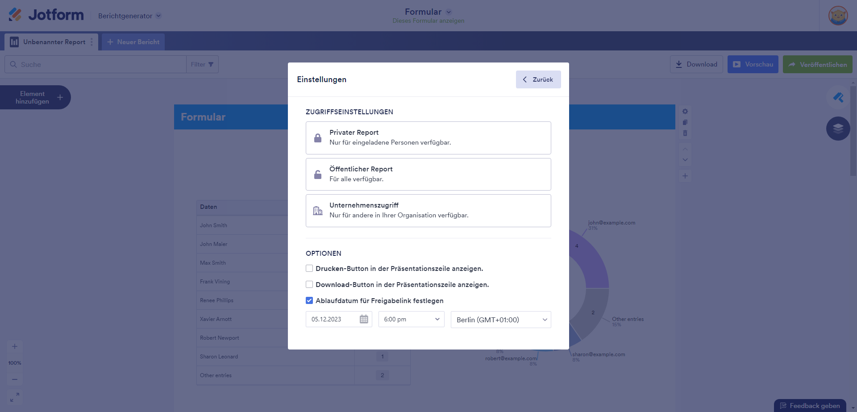Open the Dieses Formular anzeigen link
Viewport: 857px width, 412px height.
click(428, 21)
